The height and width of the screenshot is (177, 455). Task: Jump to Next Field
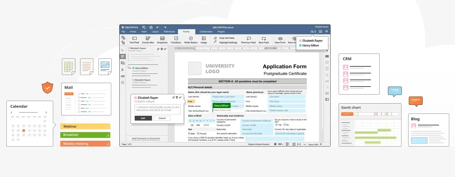(264, 40)
